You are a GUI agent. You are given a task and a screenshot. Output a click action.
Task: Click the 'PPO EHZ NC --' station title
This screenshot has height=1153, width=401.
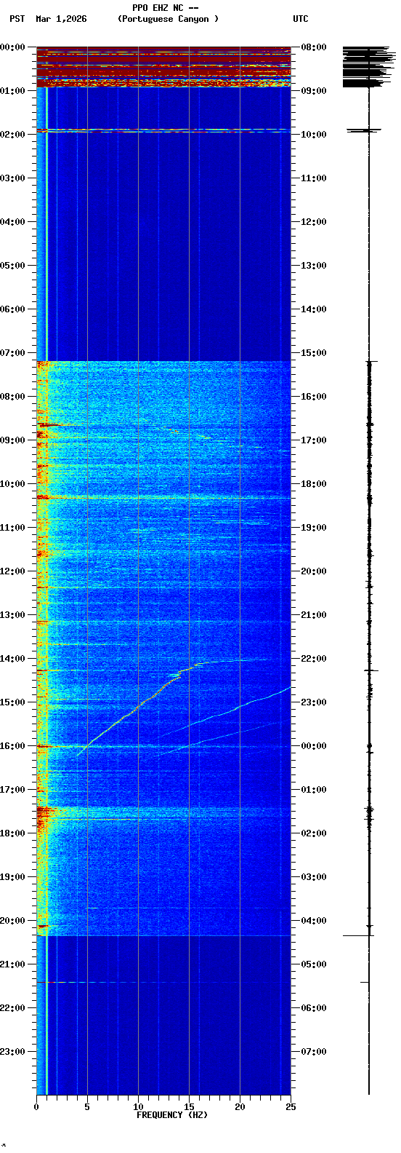pyautogui.click(x=166, y=8)
